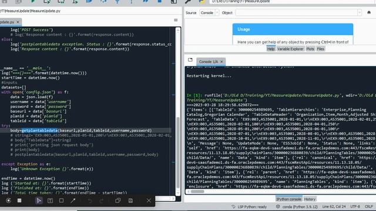Image resolution: width=376 pixels, height=211 pixels.
Task: Switch to the Plots tab
Action: (x=310, y=49)
